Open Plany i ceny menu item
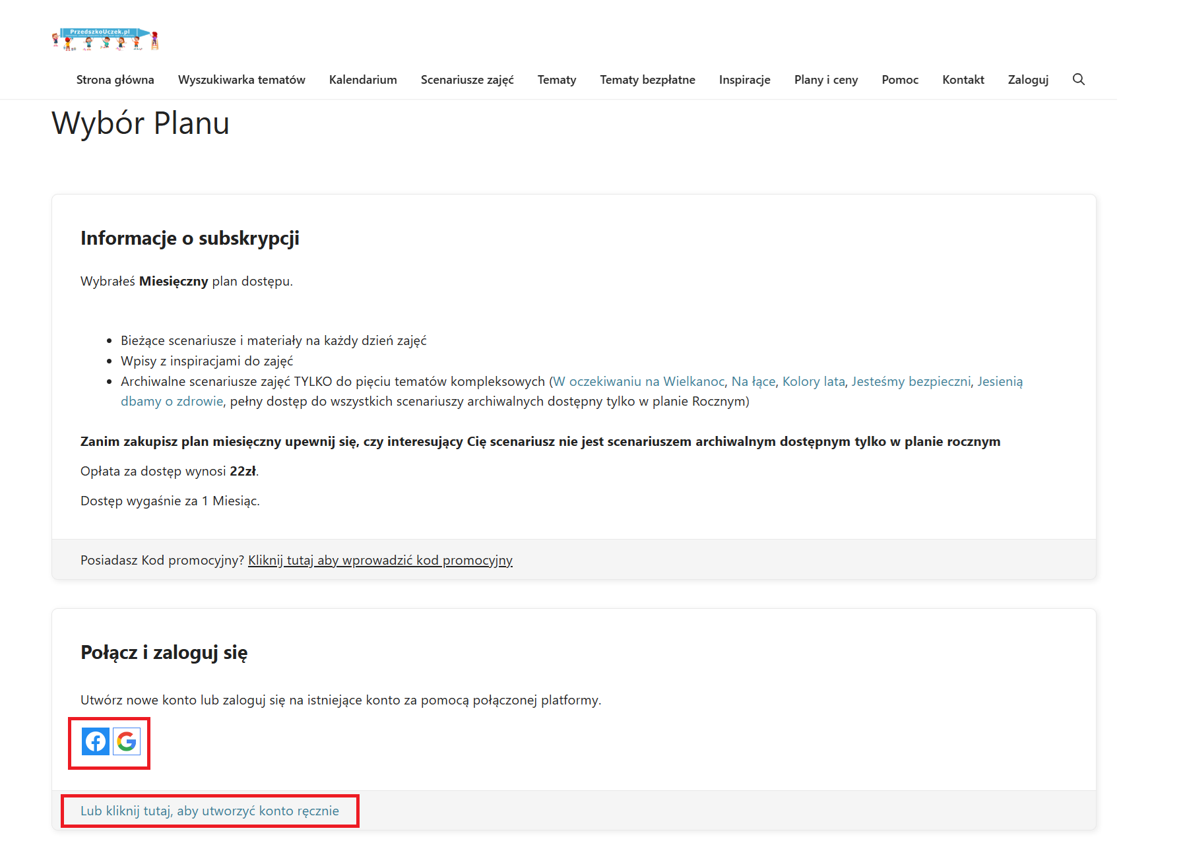The height and width of the screenshot is (843, 1181). point(825,80)
